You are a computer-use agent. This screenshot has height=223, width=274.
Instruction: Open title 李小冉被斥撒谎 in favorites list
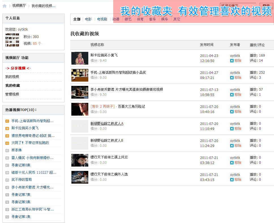(x=127, y=89)
